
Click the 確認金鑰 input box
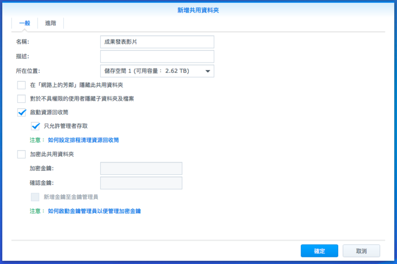click(x=141, y=183)
